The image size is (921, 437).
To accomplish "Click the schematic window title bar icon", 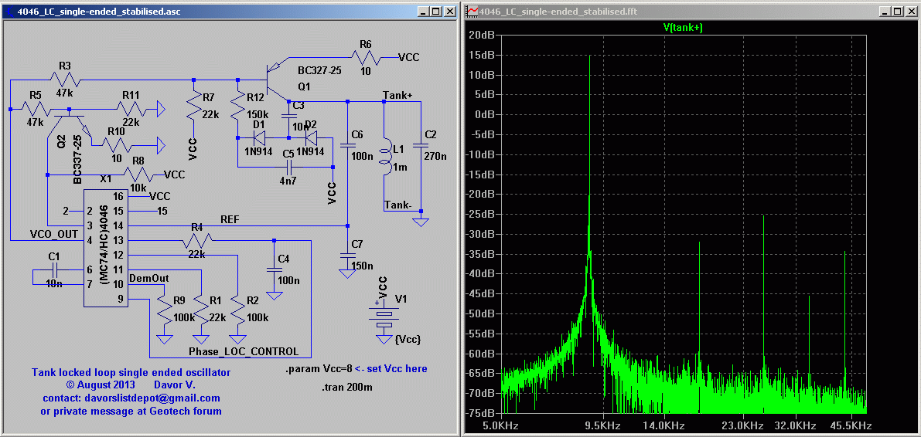I will [x=8, y=12].
